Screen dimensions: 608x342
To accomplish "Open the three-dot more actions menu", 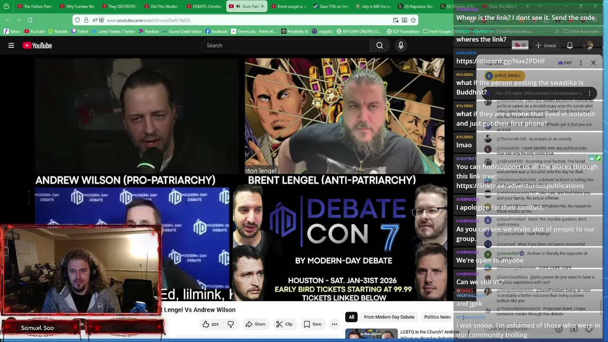I will point(334,324).
